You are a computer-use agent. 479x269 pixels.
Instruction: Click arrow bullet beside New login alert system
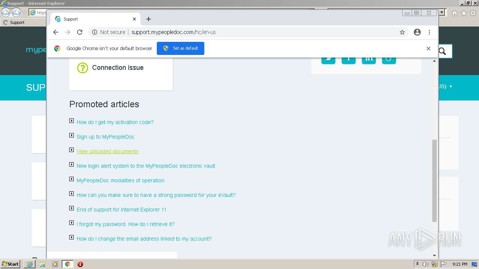(x=71, y=164)
